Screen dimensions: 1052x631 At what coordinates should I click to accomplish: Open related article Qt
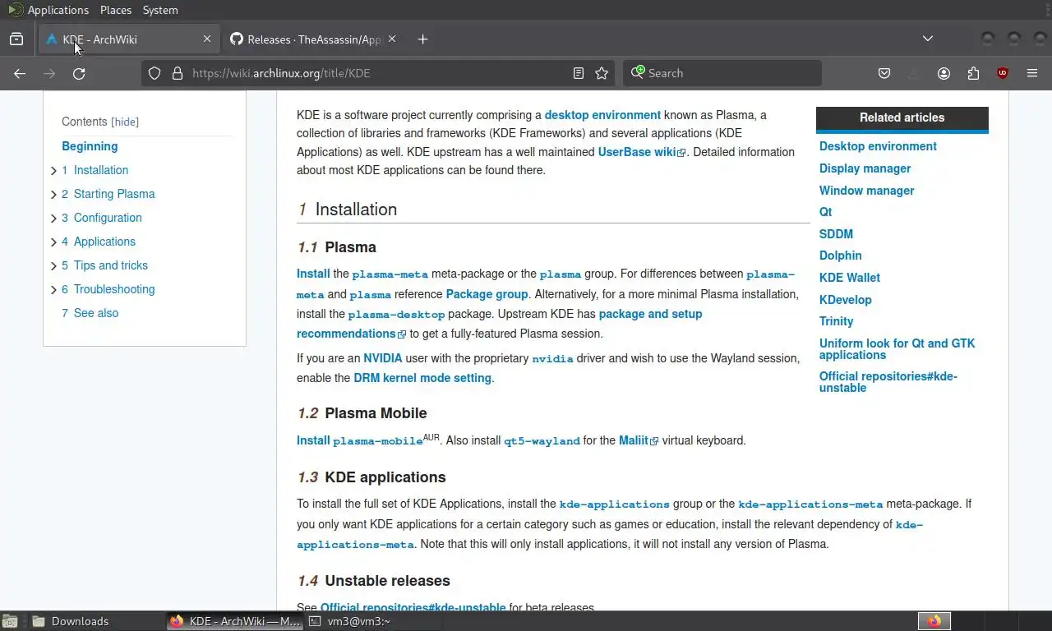coord(825,212)
